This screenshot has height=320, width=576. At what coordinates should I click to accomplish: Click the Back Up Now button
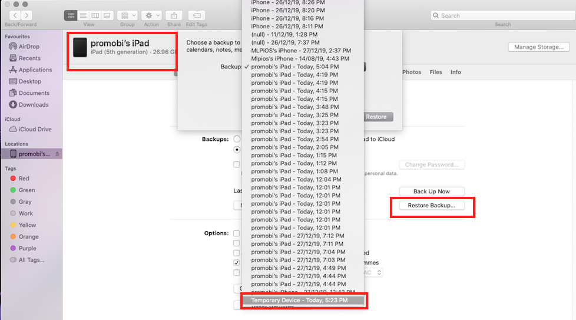[432, 192]
